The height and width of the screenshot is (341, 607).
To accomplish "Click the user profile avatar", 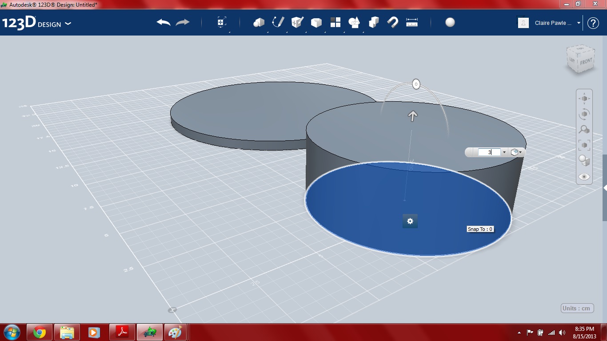I will click(523, 23).
